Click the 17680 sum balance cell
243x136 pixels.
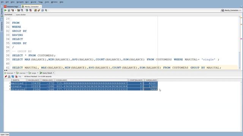click(151, 86)
